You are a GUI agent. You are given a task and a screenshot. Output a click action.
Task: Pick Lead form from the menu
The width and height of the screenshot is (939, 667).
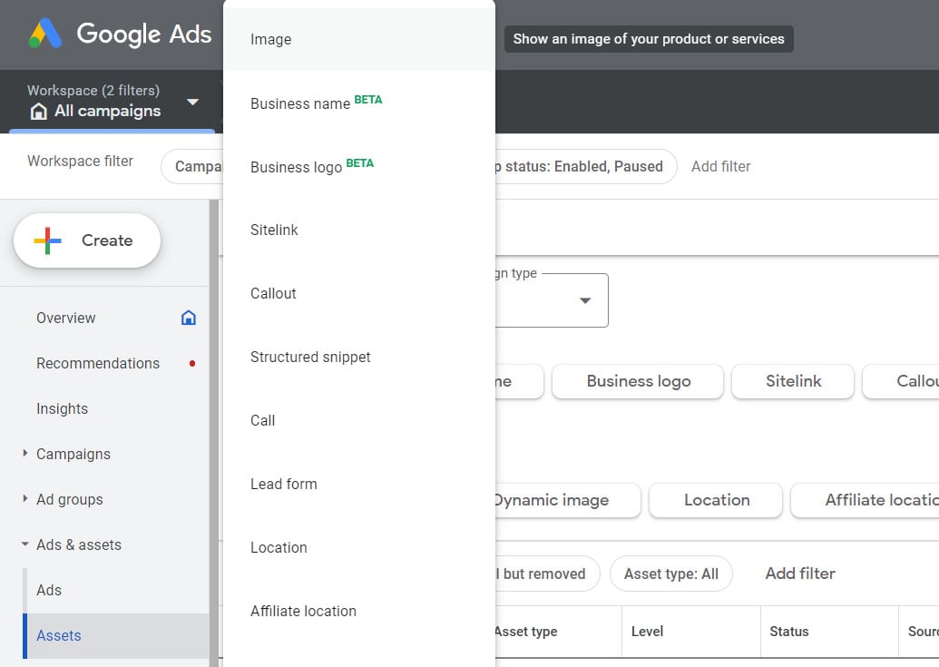click(x=283, y=485)
